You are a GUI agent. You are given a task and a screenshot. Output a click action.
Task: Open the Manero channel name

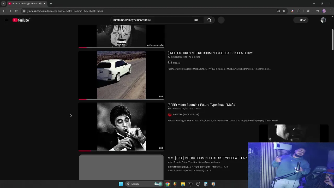[x=177, y=63]
